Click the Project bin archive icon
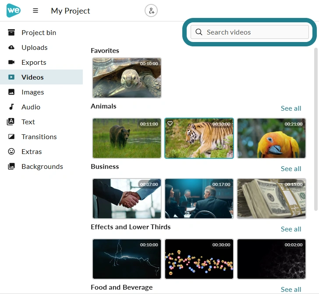The width and height of the screenshot is (319, 294). 11,32
